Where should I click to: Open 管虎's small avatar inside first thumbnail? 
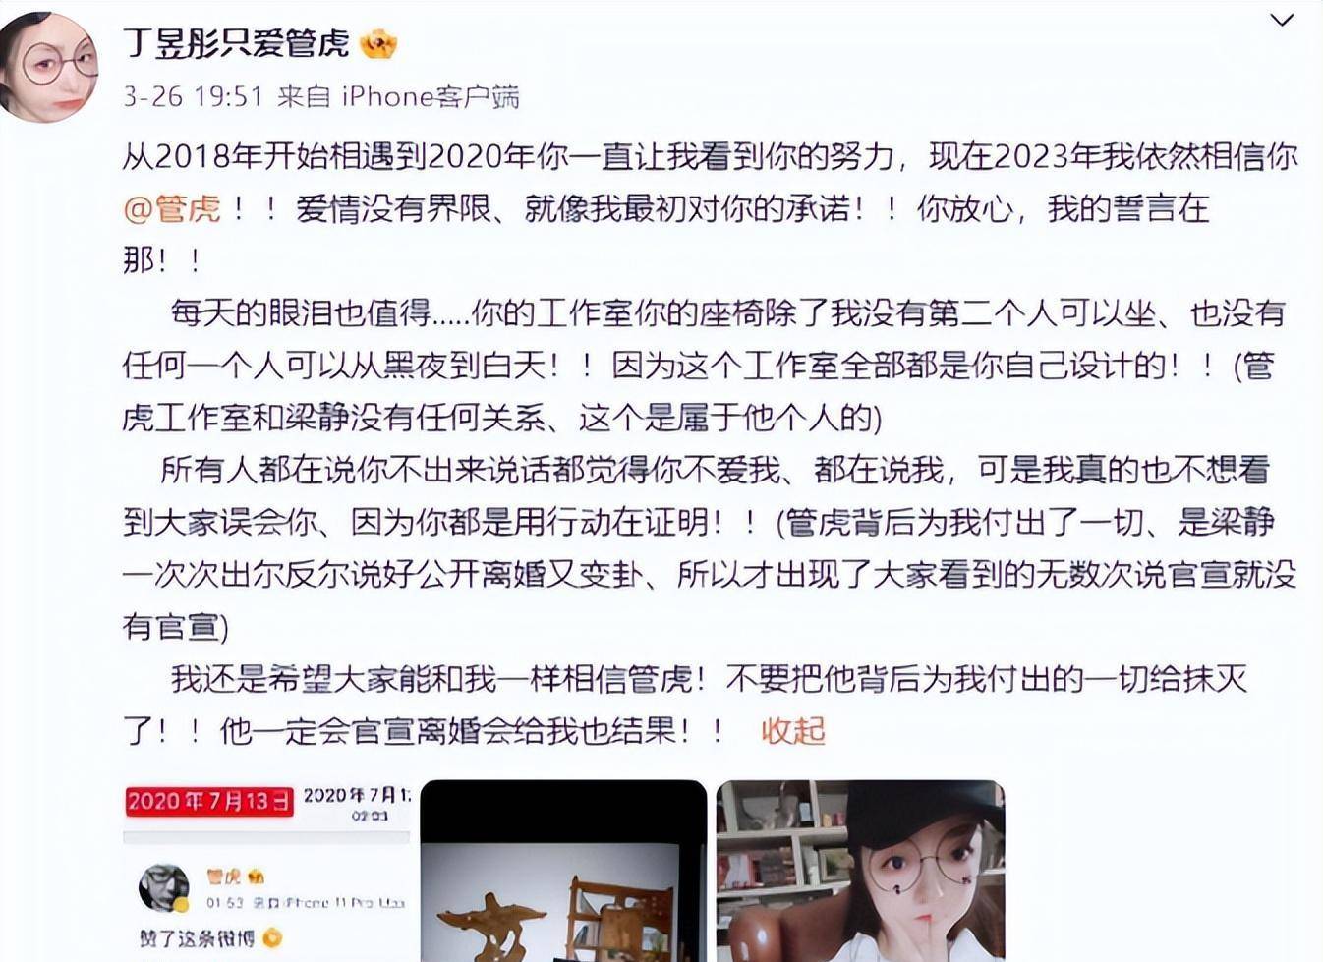click(x=164, y=888)
